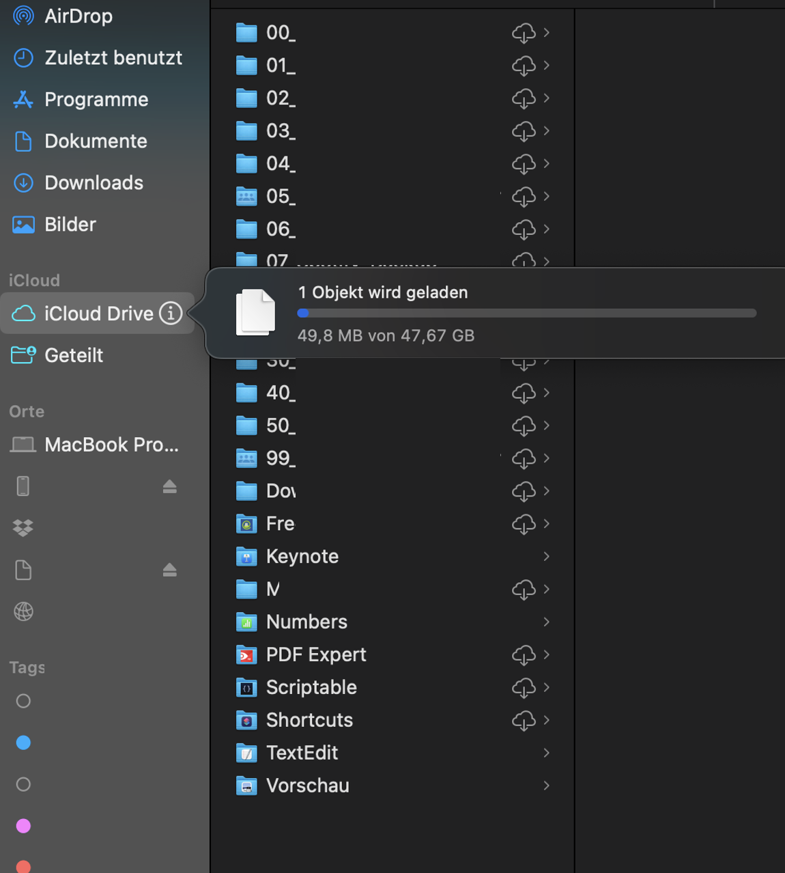Expand the 50_ folder chevron
This screenshot has height=873, width=785.
(x=546, y=425)
